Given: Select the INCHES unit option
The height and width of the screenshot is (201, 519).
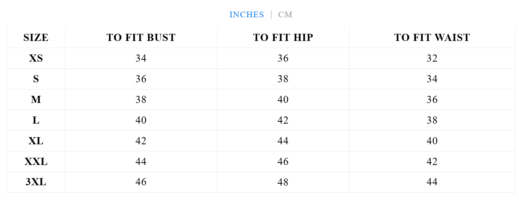Looking at the screenshot, I should [x=246, y=15].
